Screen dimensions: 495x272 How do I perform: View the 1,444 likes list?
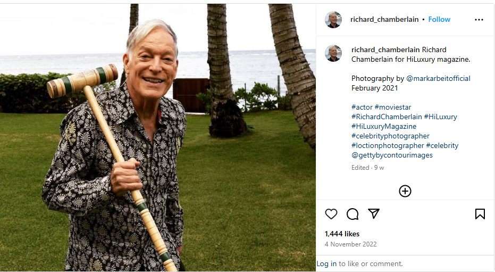tap(342, 234)
